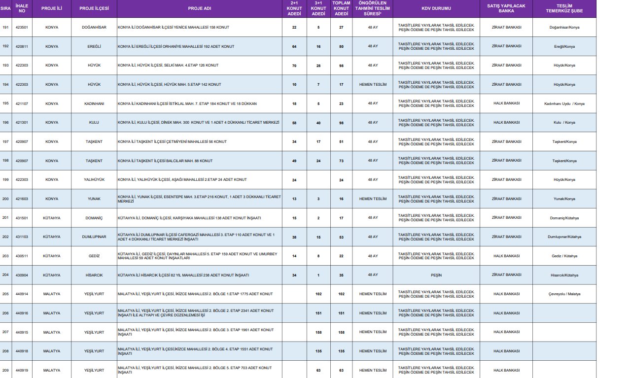Click 'HALK BANKASI' in row 196
The height and width of the screenshot is (378, 631).
[x=506, y=123]
